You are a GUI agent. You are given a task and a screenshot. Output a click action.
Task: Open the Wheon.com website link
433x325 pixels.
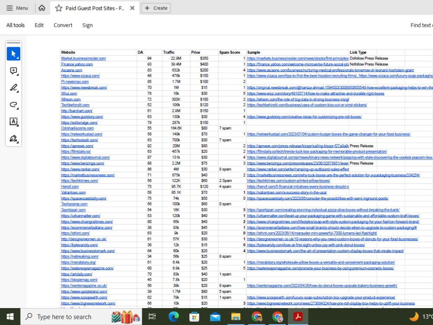click(x=71, y=99)
